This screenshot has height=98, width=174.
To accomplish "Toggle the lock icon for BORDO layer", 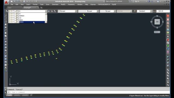I will click(x=16, y=16).
